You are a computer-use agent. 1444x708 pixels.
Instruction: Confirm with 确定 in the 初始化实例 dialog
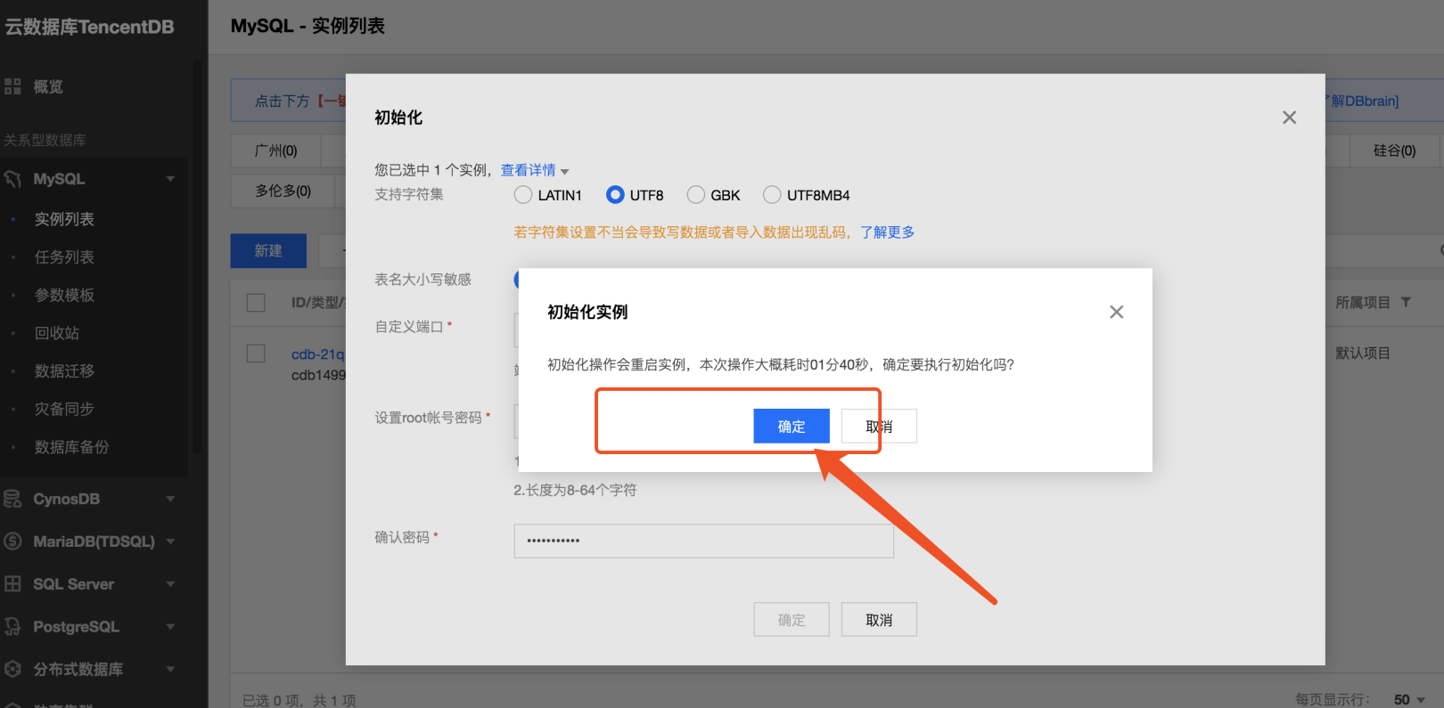point(792,426)
